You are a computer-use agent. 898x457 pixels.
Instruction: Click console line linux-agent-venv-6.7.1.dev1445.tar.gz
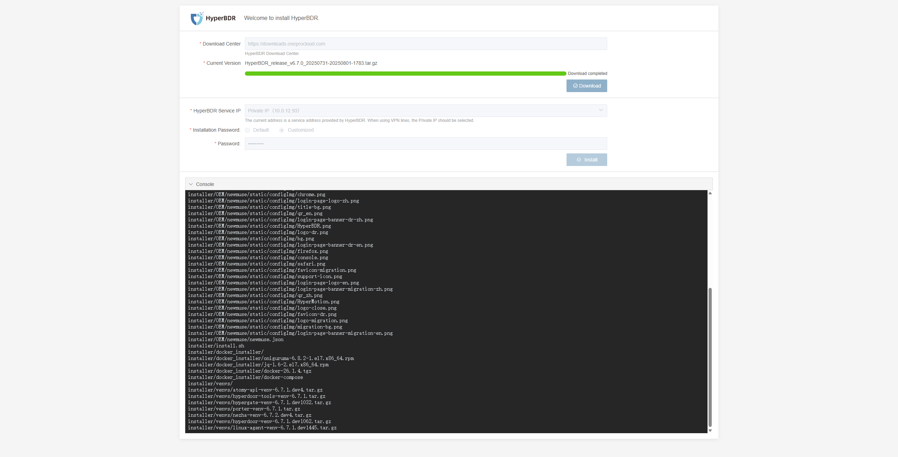pos(262,428)
